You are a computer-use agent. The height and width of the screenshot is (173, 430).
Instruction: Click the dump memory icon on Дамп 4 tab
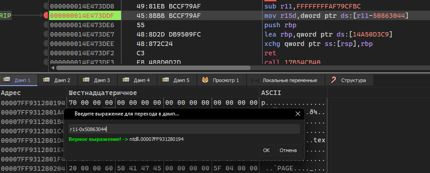(x=126, y=80)
